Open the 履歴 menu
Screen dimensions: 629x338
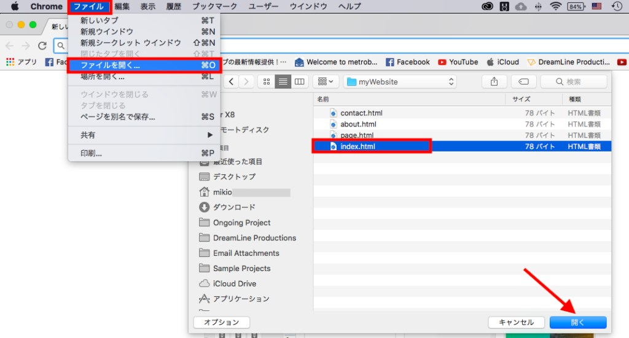point(174,6)
